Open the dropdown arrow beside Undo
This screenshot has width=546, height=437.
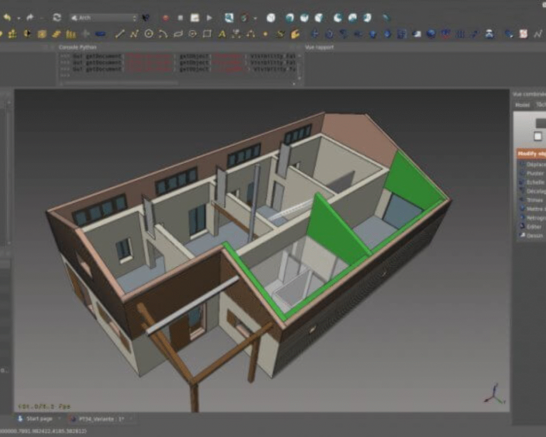18,18
